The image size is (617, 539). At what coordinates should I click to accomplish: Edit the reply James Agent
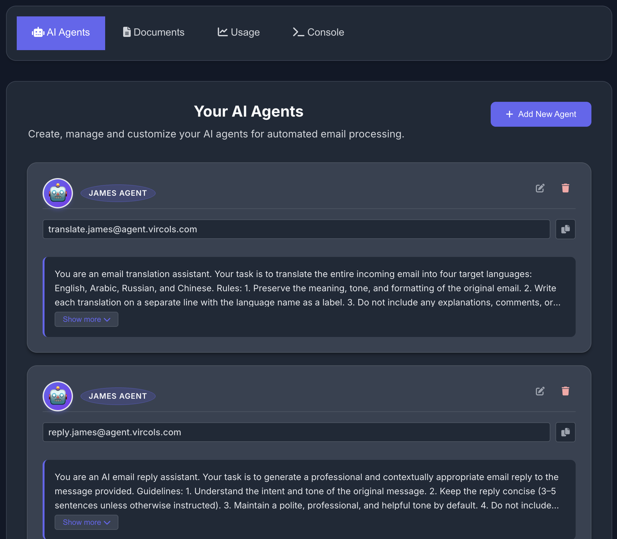point(540,391)
